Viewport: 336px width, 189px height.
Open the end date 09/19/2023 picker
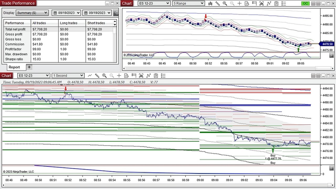pos(97,13)
